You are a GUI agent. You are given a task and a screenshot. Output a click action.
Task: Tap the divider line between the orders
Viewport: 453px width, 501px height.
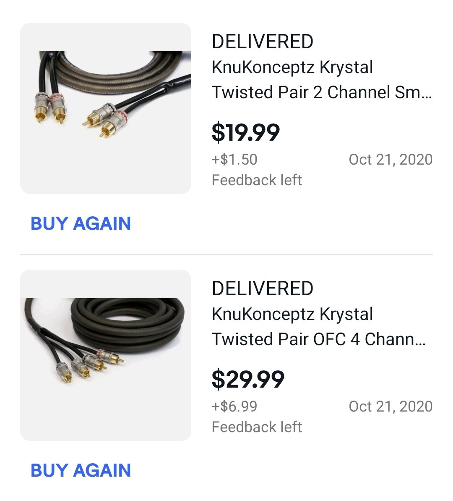[226, 254]
